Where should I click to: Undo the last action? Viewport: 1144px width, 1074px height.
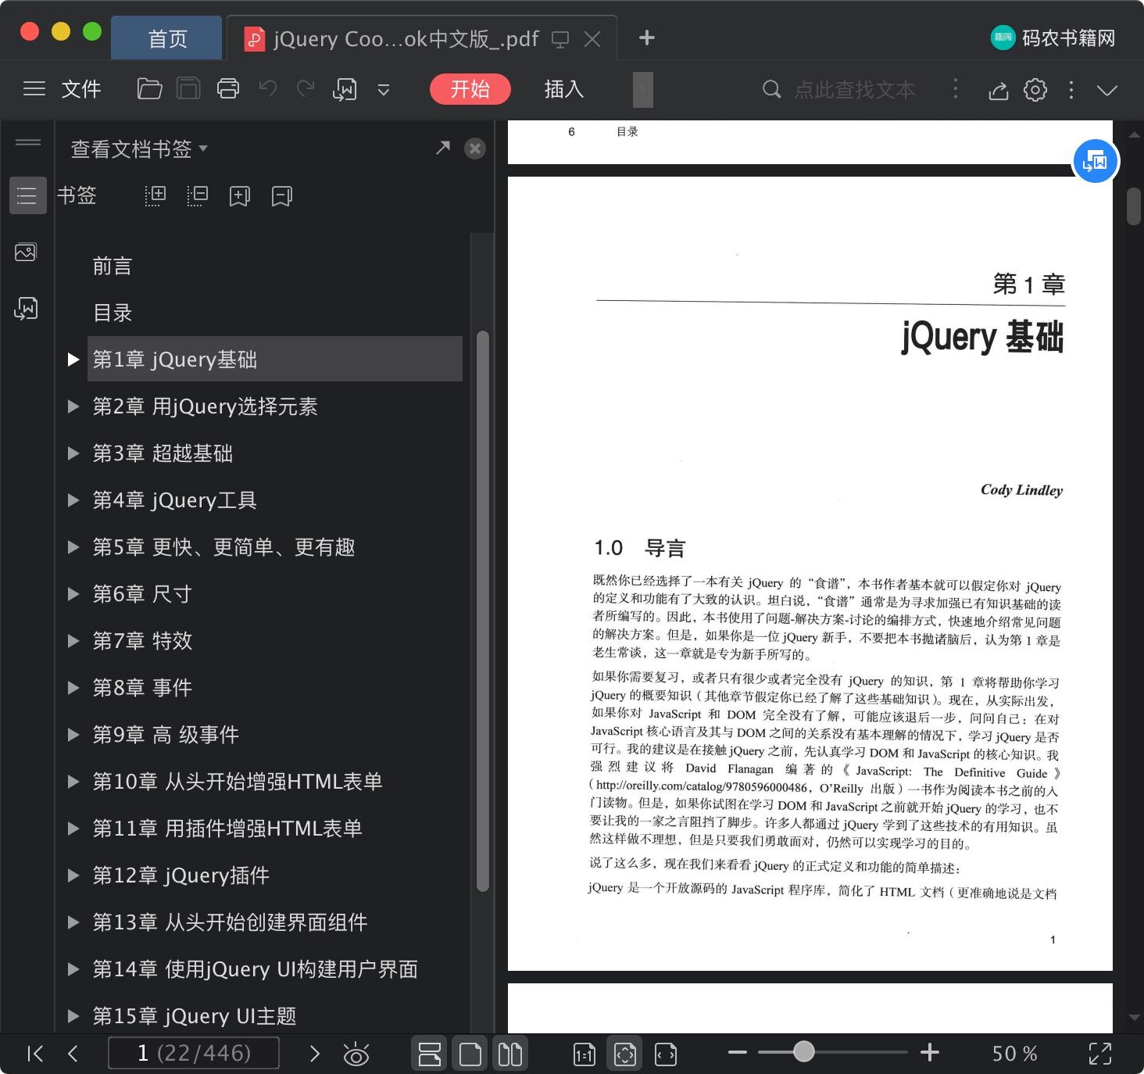[x=267, y=89]
